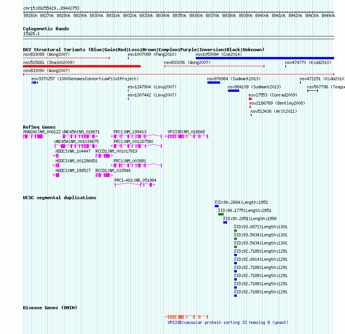Click the UNC45A|NM_001039675 transcript label
The width and height of the screenshot is (345, 334).
pos(77,141)
